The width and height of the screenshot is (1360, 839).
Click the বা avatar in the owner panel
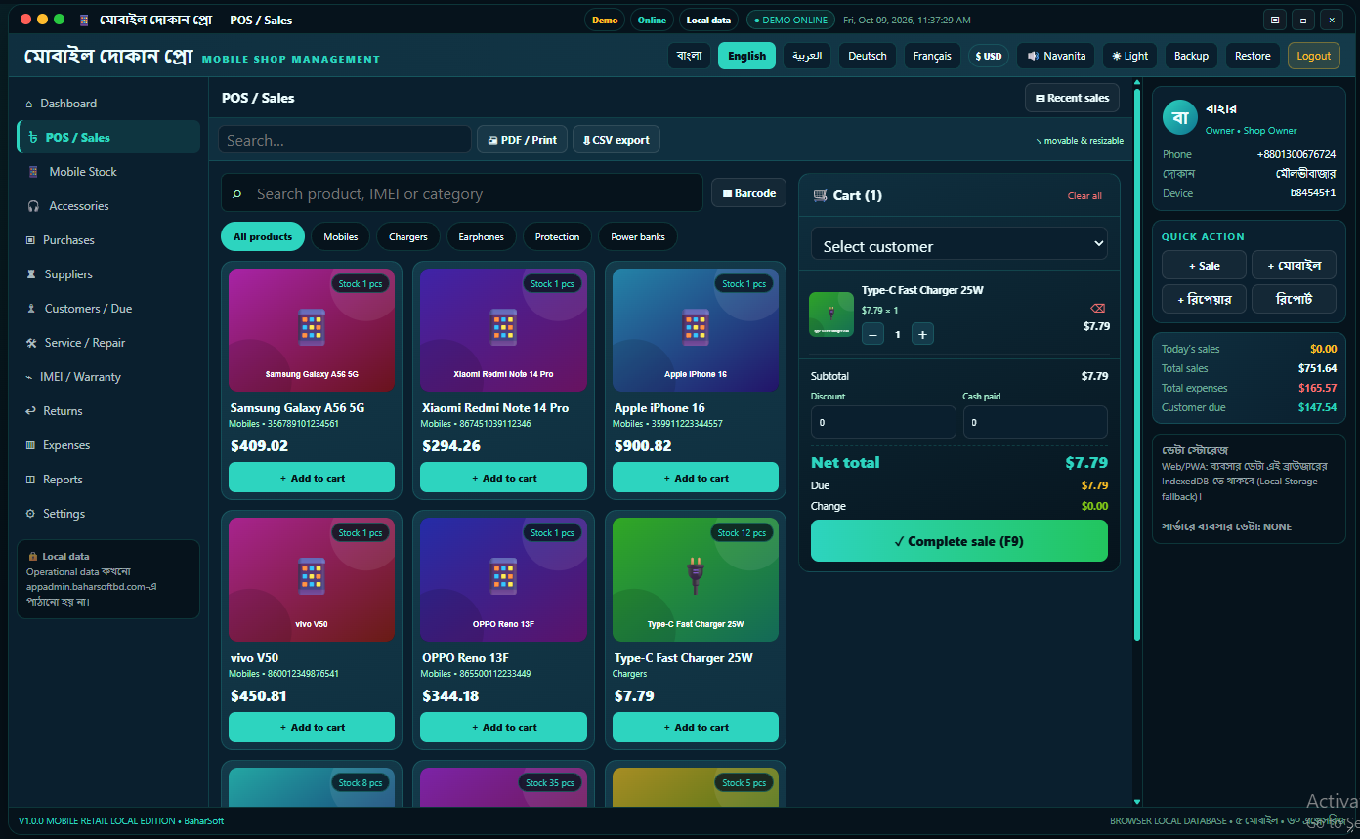1180,118
